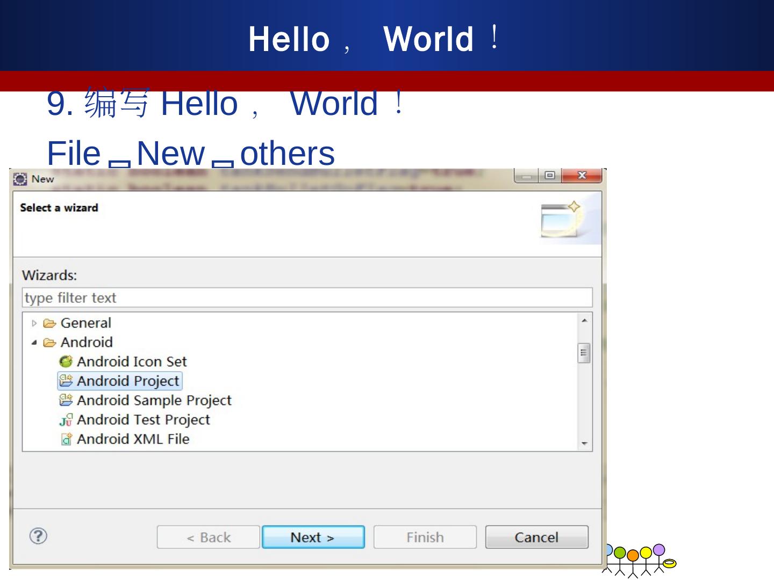
Task: Open the help question mark icon
Action: [x=38, y=536]
